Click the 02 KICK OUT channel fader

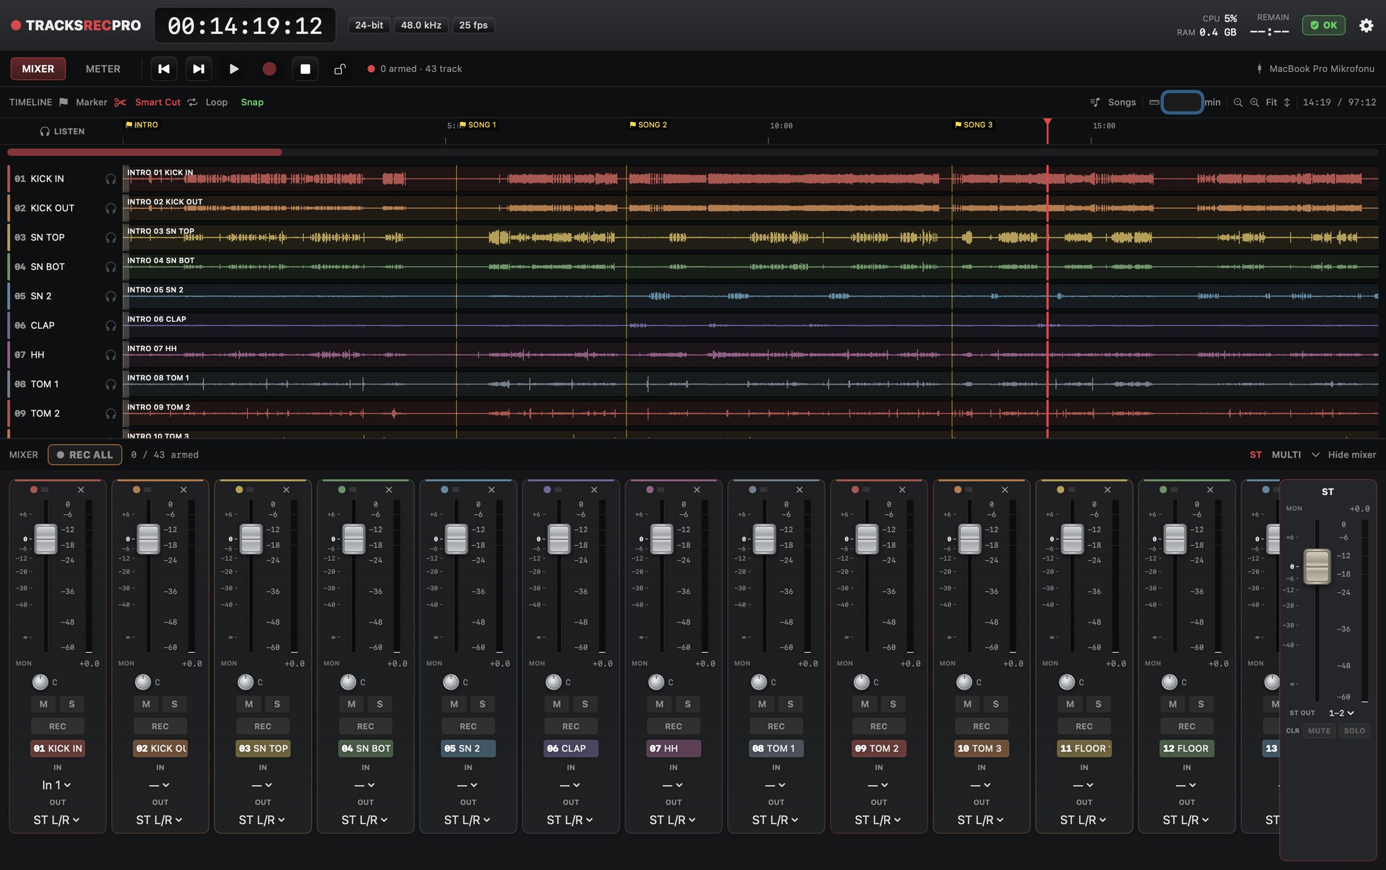point(148,539)
